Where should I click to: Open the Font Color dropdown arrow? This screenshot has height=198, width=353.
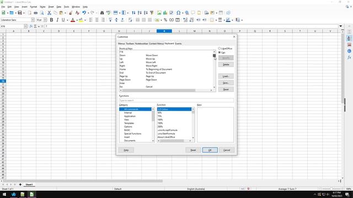pos(77,20)
